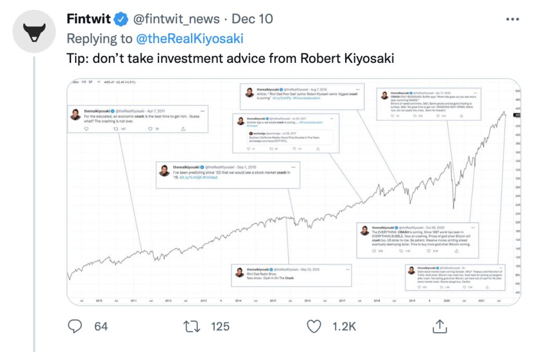Click the share upload icon
This screenshot has width=533, height=352.
point(439,326)
